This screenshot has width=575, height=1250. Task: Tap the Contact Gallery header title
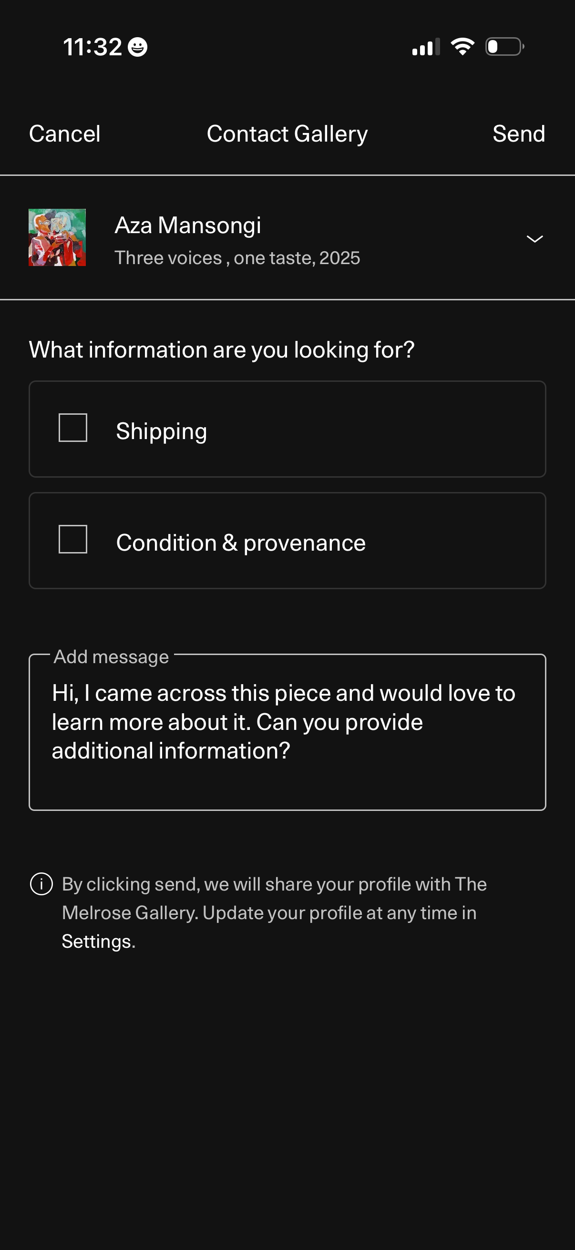(x=287, y=134)
